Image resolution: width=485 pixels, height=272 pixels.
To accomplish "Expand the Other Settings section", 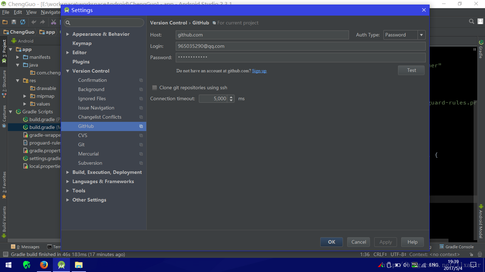I will tap(68, 200).
